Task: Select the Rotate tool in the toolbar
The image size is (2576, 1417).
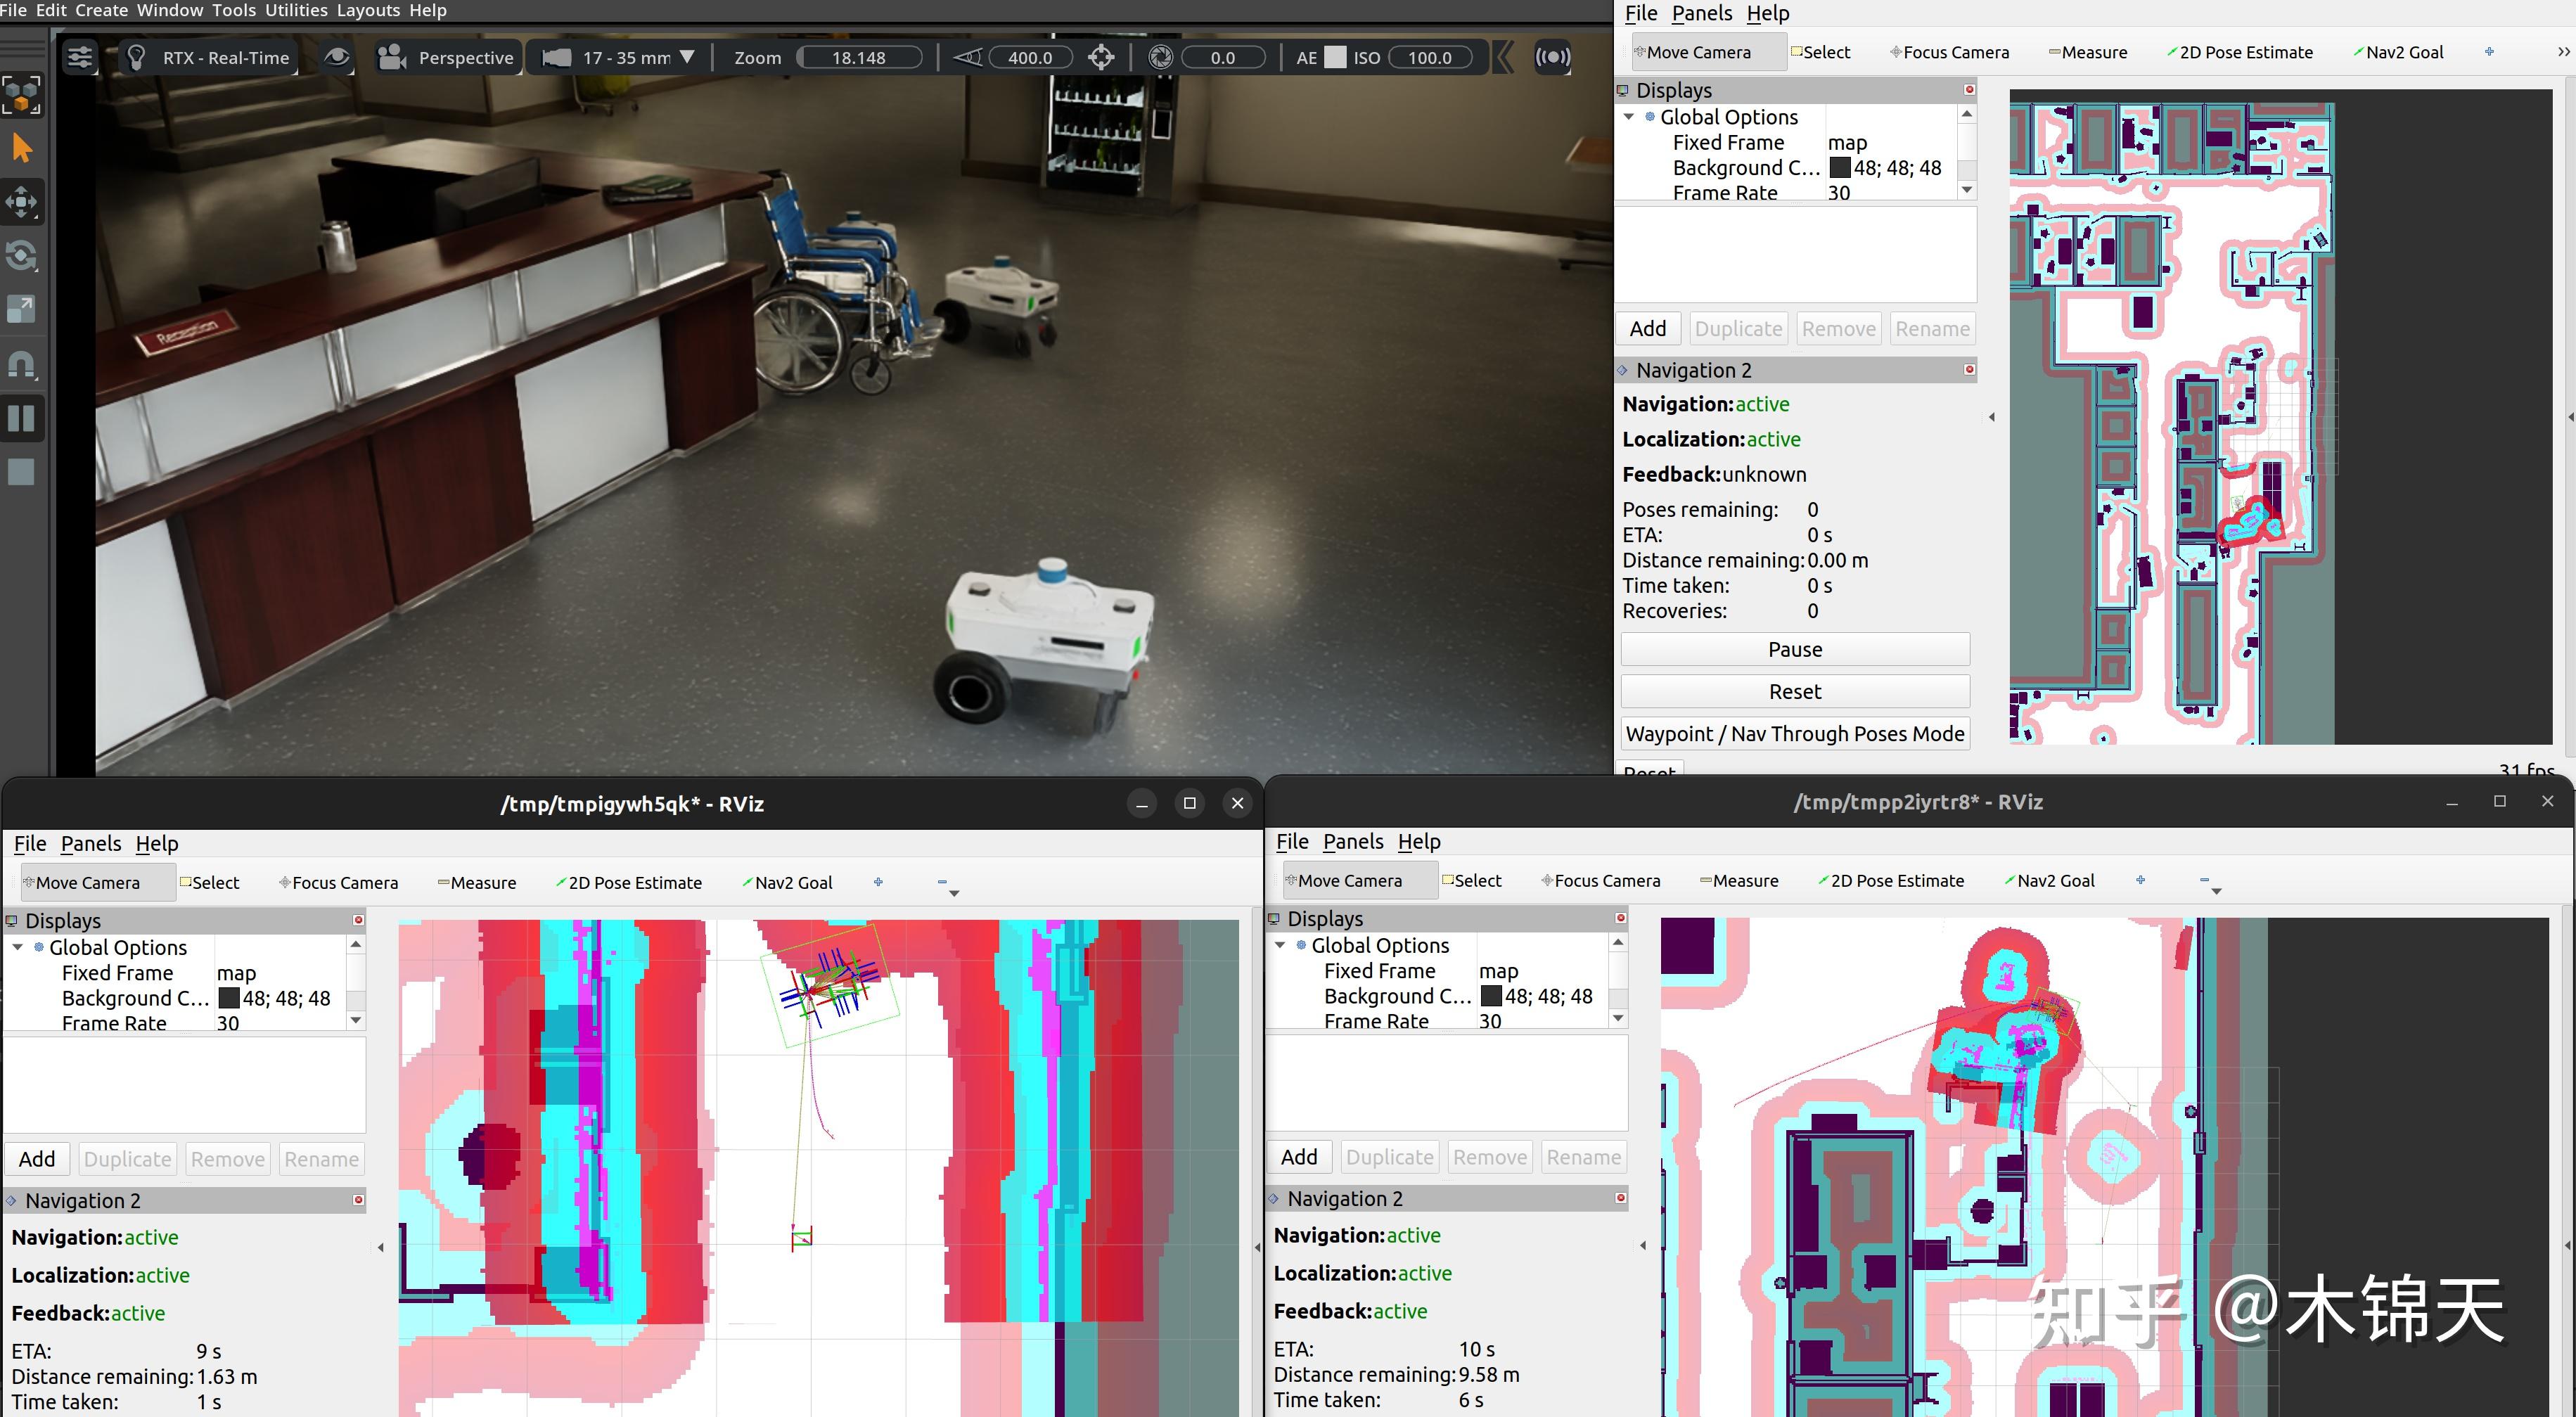Action: click(22, 256)
